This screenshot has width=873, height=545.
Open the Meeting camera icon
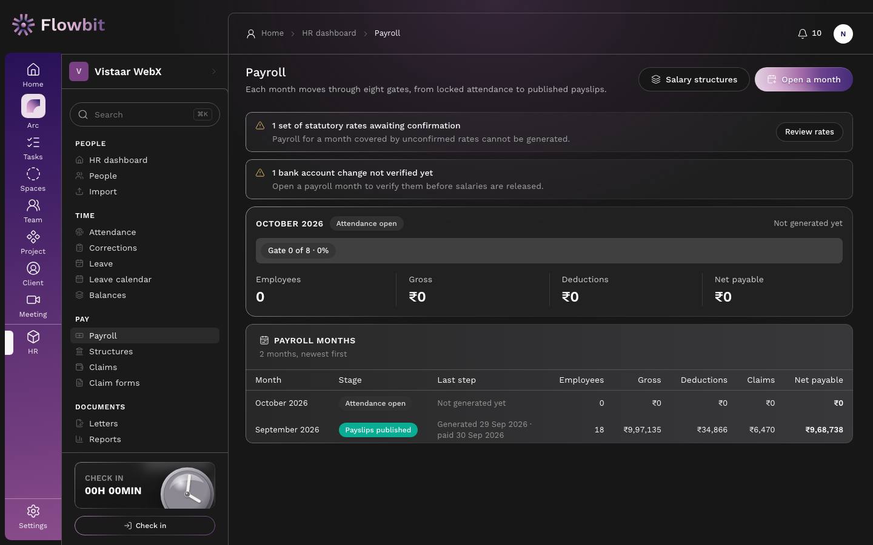coord(33,306)
